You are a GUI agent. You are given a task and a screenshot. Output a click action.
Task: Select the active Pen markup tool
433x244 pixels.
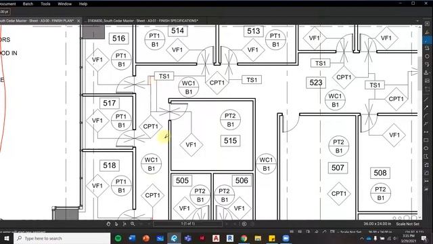(x=427, y=41)
